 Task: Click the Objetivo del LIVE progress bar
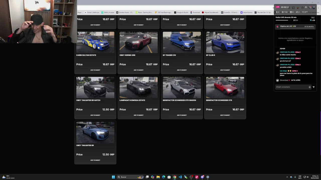pos(297,28)
